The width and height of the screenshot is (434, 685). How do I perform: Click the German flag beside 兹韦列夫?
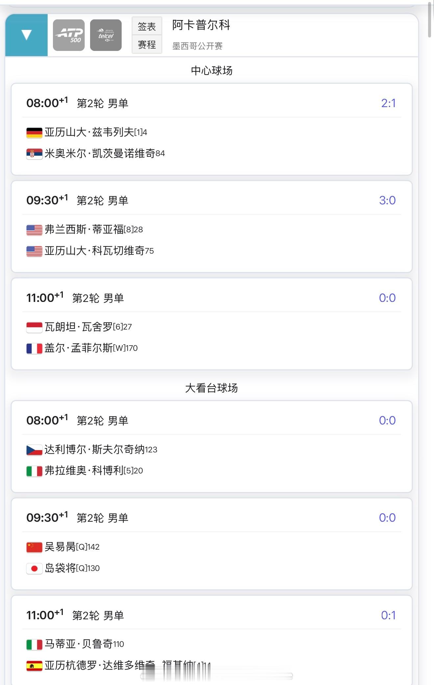click(x=34, y=132)
